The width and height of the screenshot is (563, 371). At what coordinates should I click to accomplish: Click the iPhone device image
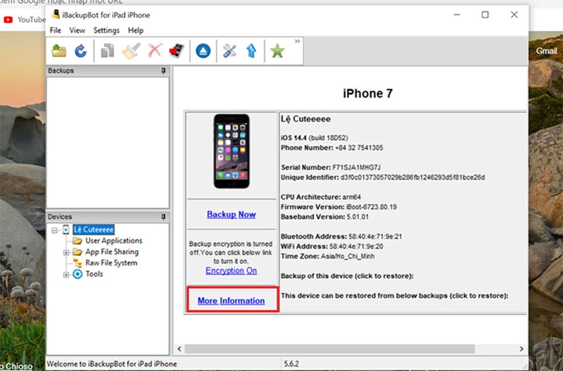click(232, 151)
